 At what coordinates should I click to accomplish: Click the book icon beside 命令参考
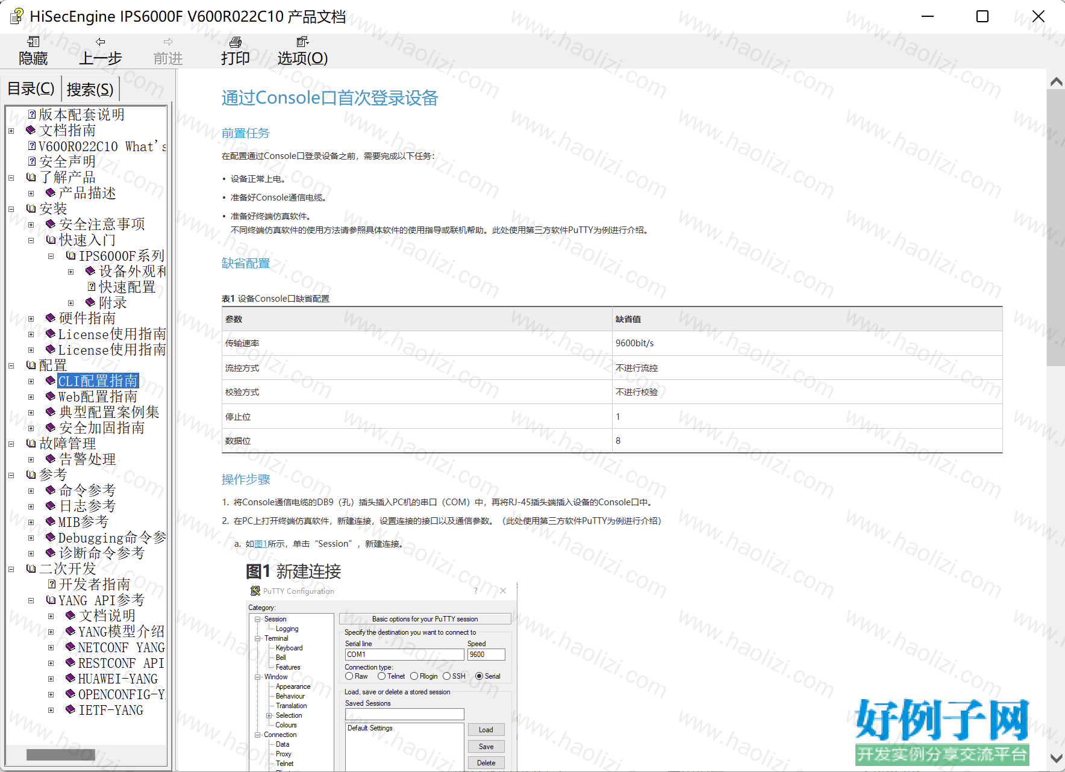[x=51, y=490]
